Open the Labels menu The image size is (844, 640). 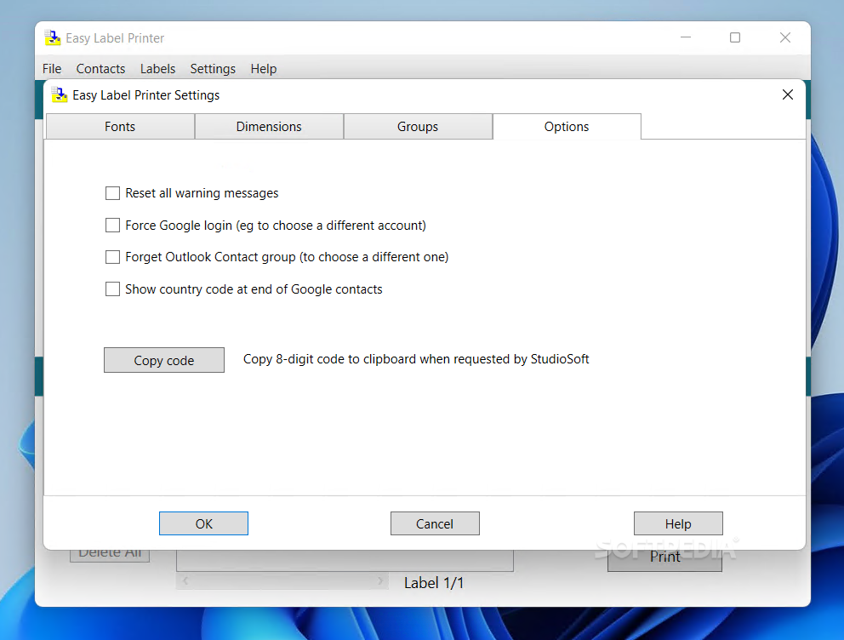pyautogui.click(x=157, y=69)
